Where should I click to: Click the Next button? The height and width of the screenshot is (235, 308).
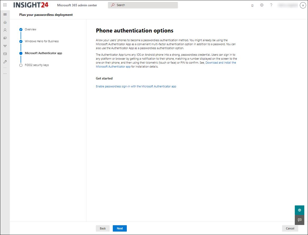(x=120, y=228)
